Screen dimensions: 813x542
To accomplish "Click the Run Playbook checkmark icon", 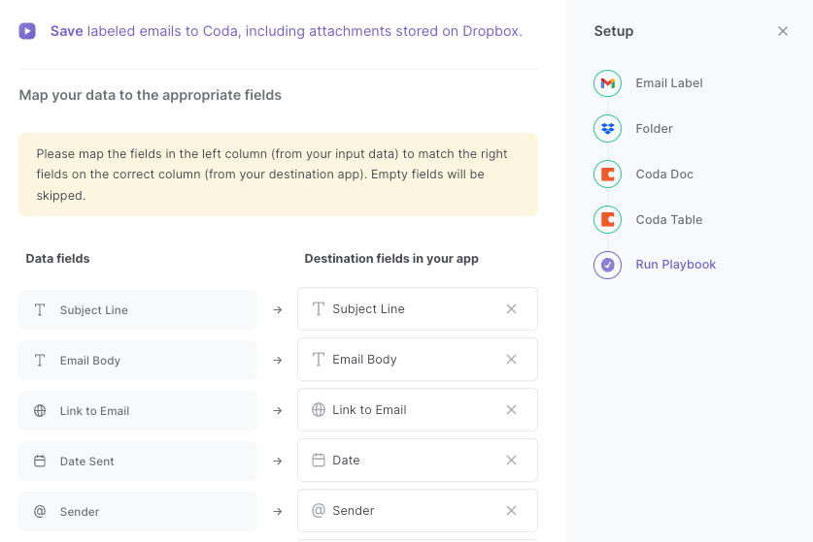I will (x=608, y=265).
